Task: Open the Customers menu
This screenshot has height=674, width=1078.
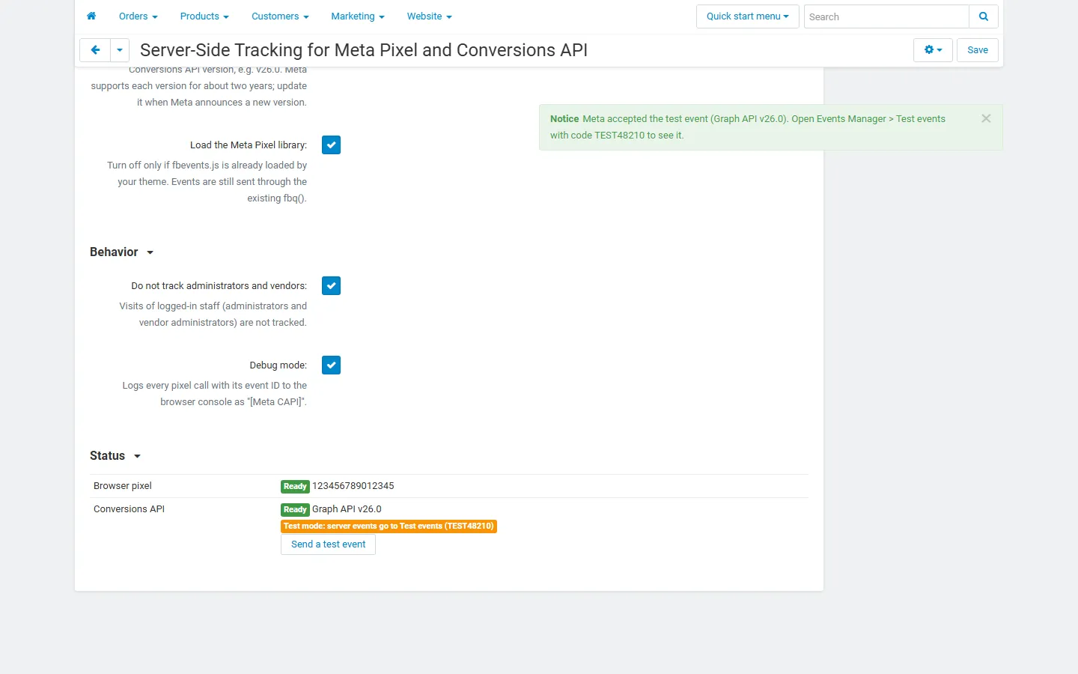Action: (280, 16)
